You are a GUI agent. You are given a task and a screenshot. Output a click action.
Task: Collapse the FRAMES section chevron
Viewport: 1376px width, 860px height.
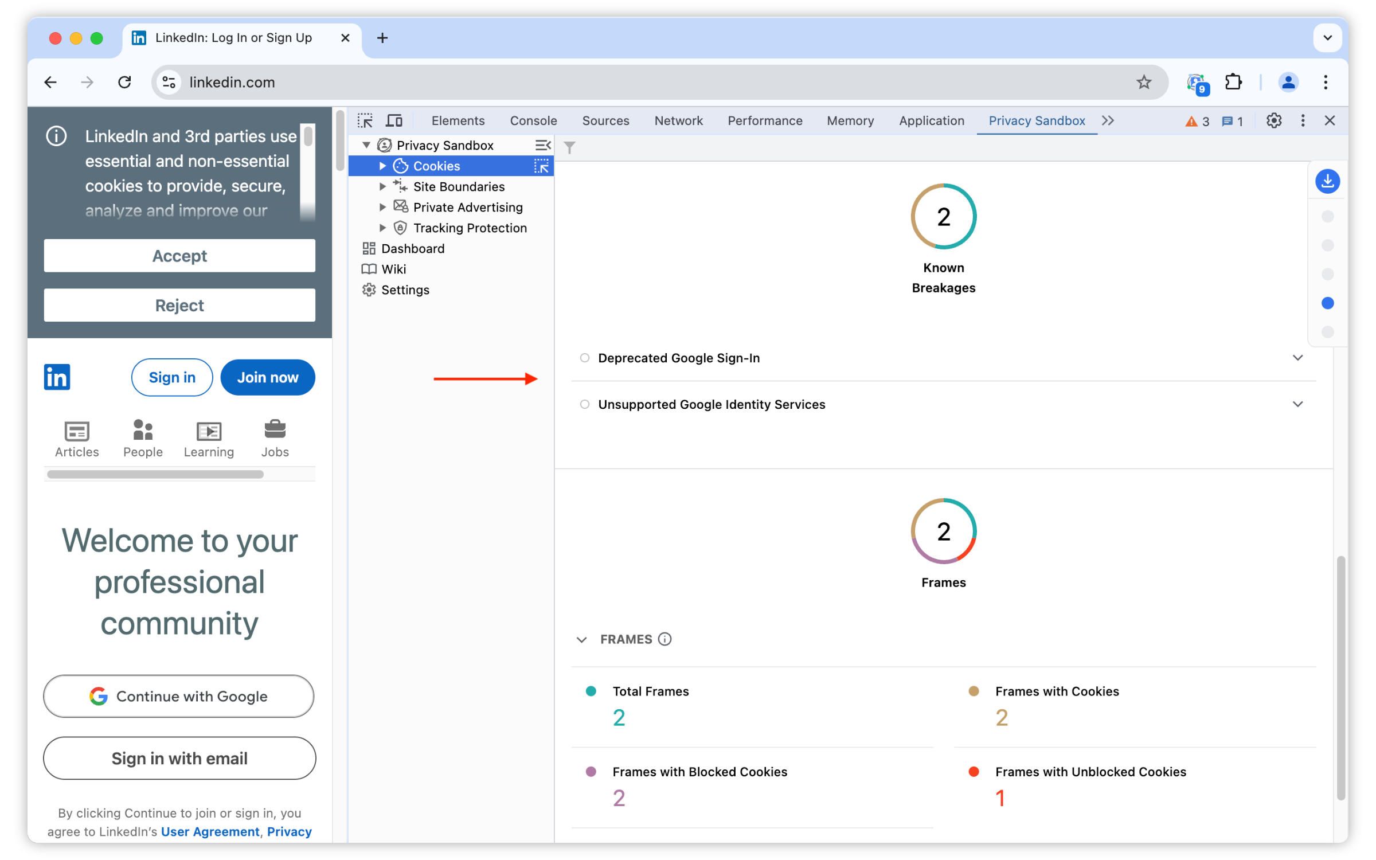(x=582, y=639)
